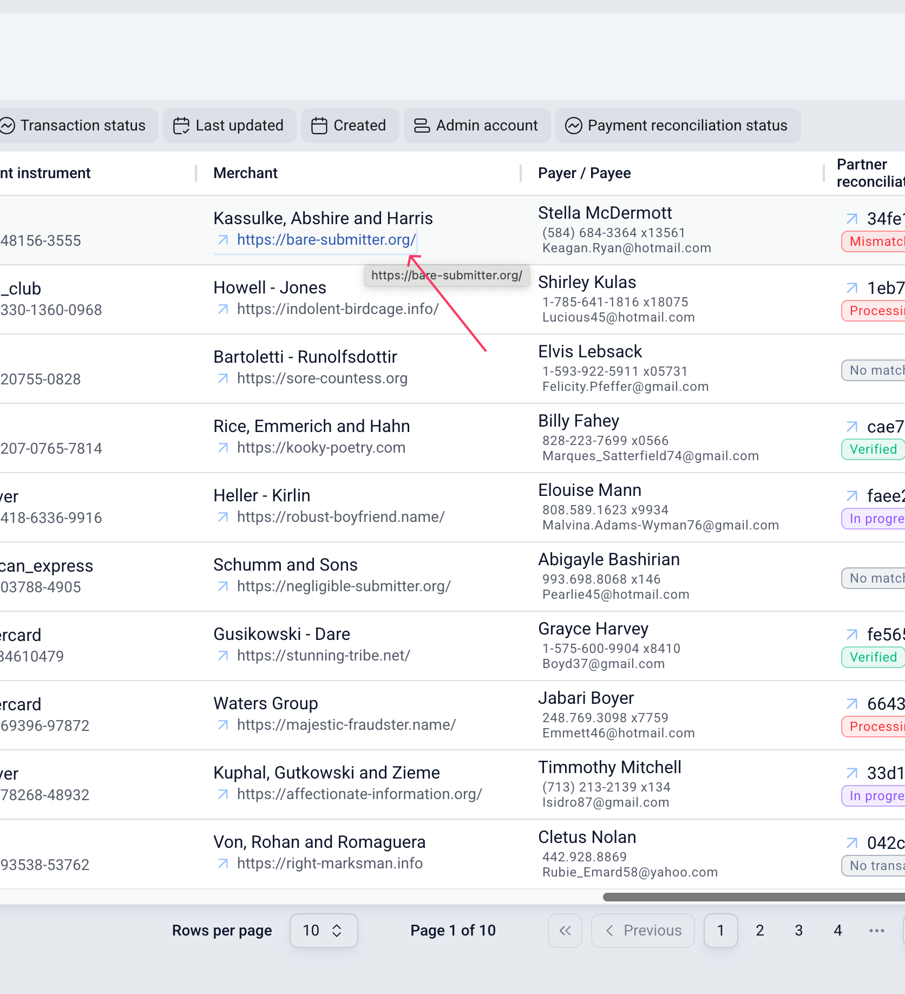Change the Rows per page dropdown
Screen dimensions: 905x994
324,931
